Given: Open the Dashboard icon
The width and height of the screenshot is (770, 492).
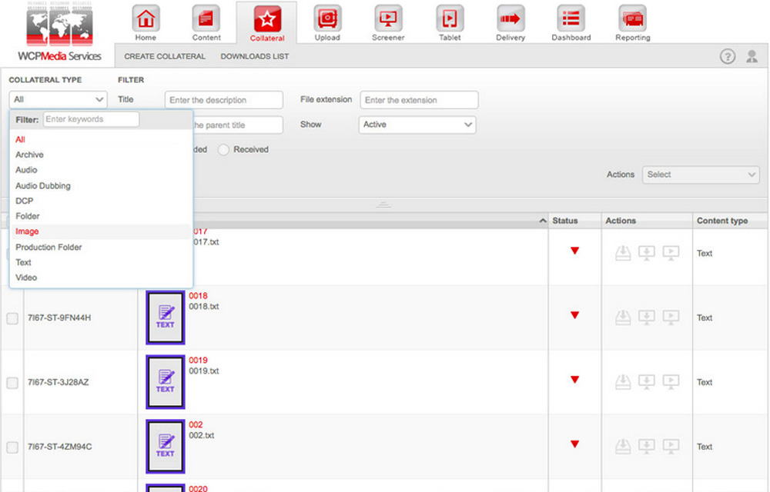Looking at the screenshot, I should pos(571,18).
